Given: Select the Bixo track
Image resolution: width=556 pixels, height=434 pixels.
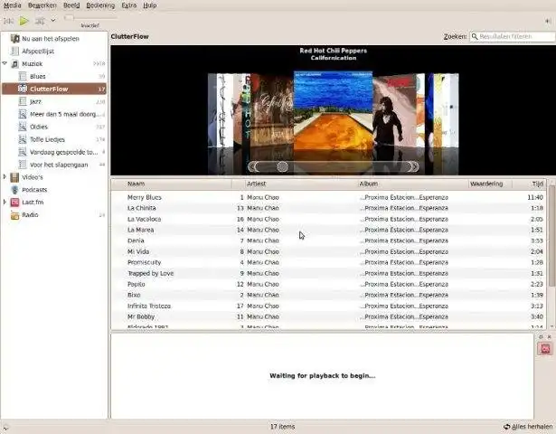Looking at the screenshot, I should click(x=329, y=295).
